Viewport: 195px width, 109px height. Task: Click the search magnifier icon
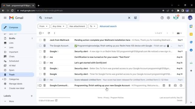[41, 18]
